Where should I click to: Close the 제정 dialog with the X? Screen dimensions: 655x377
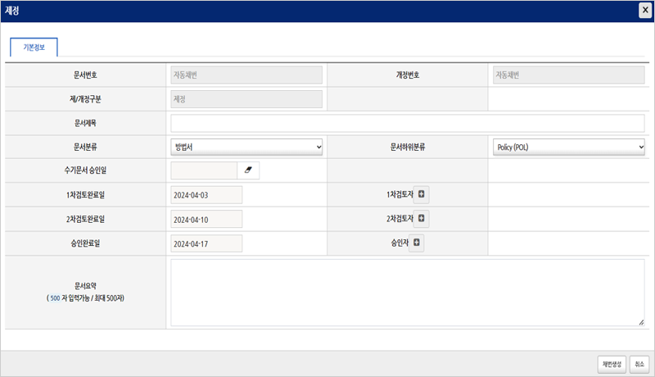645,11
